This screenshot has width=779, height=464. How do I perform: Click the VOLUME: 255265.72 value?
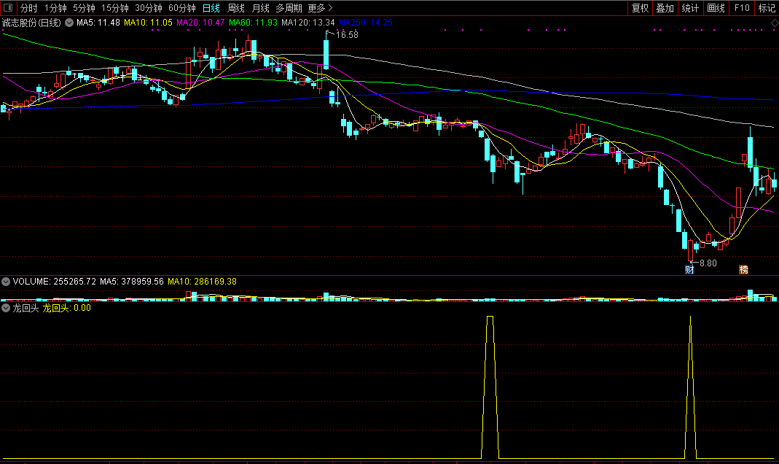54,282
